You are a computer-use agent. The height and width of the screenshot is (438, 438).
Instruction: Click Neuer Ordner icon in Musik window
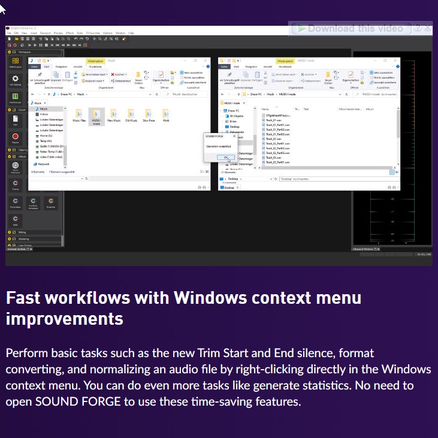[138, 78]
